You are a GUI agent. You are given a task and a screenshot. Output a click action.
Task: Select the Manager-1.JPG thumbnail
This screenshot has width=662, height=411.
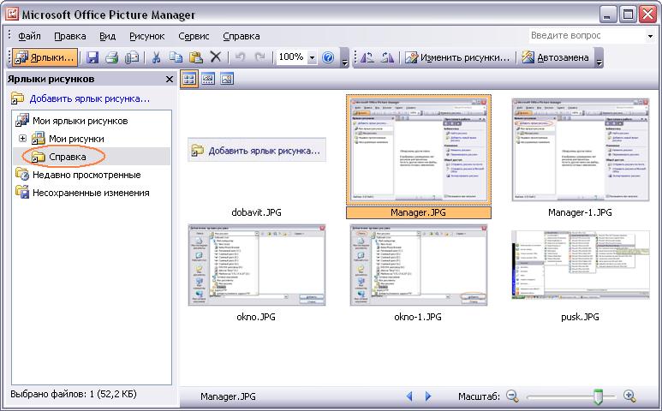tap(581, 150)
